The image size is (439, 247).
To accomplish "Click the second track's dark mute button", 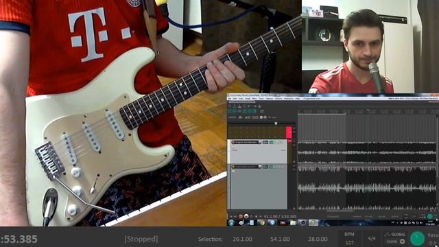I will pos(265,167).
